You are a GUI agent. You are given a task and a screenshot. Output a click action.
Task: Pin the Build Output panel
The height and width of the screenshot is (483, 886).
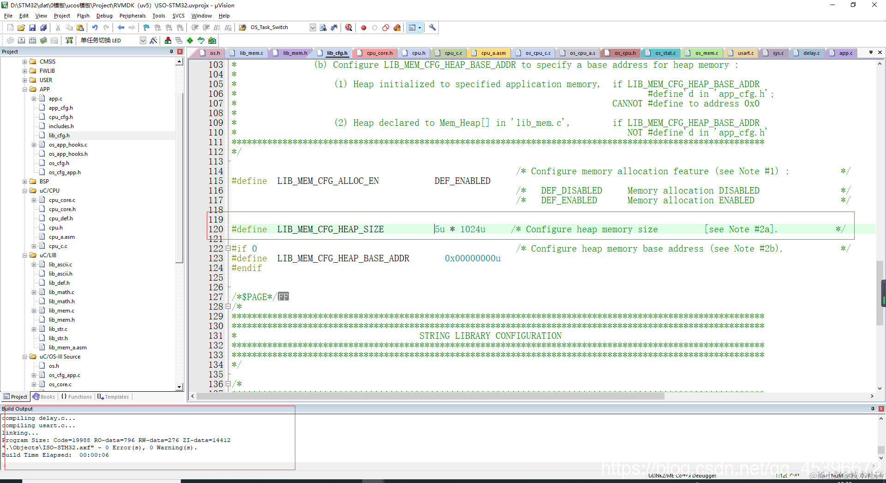pyautogui.click(x=873, y=409)
